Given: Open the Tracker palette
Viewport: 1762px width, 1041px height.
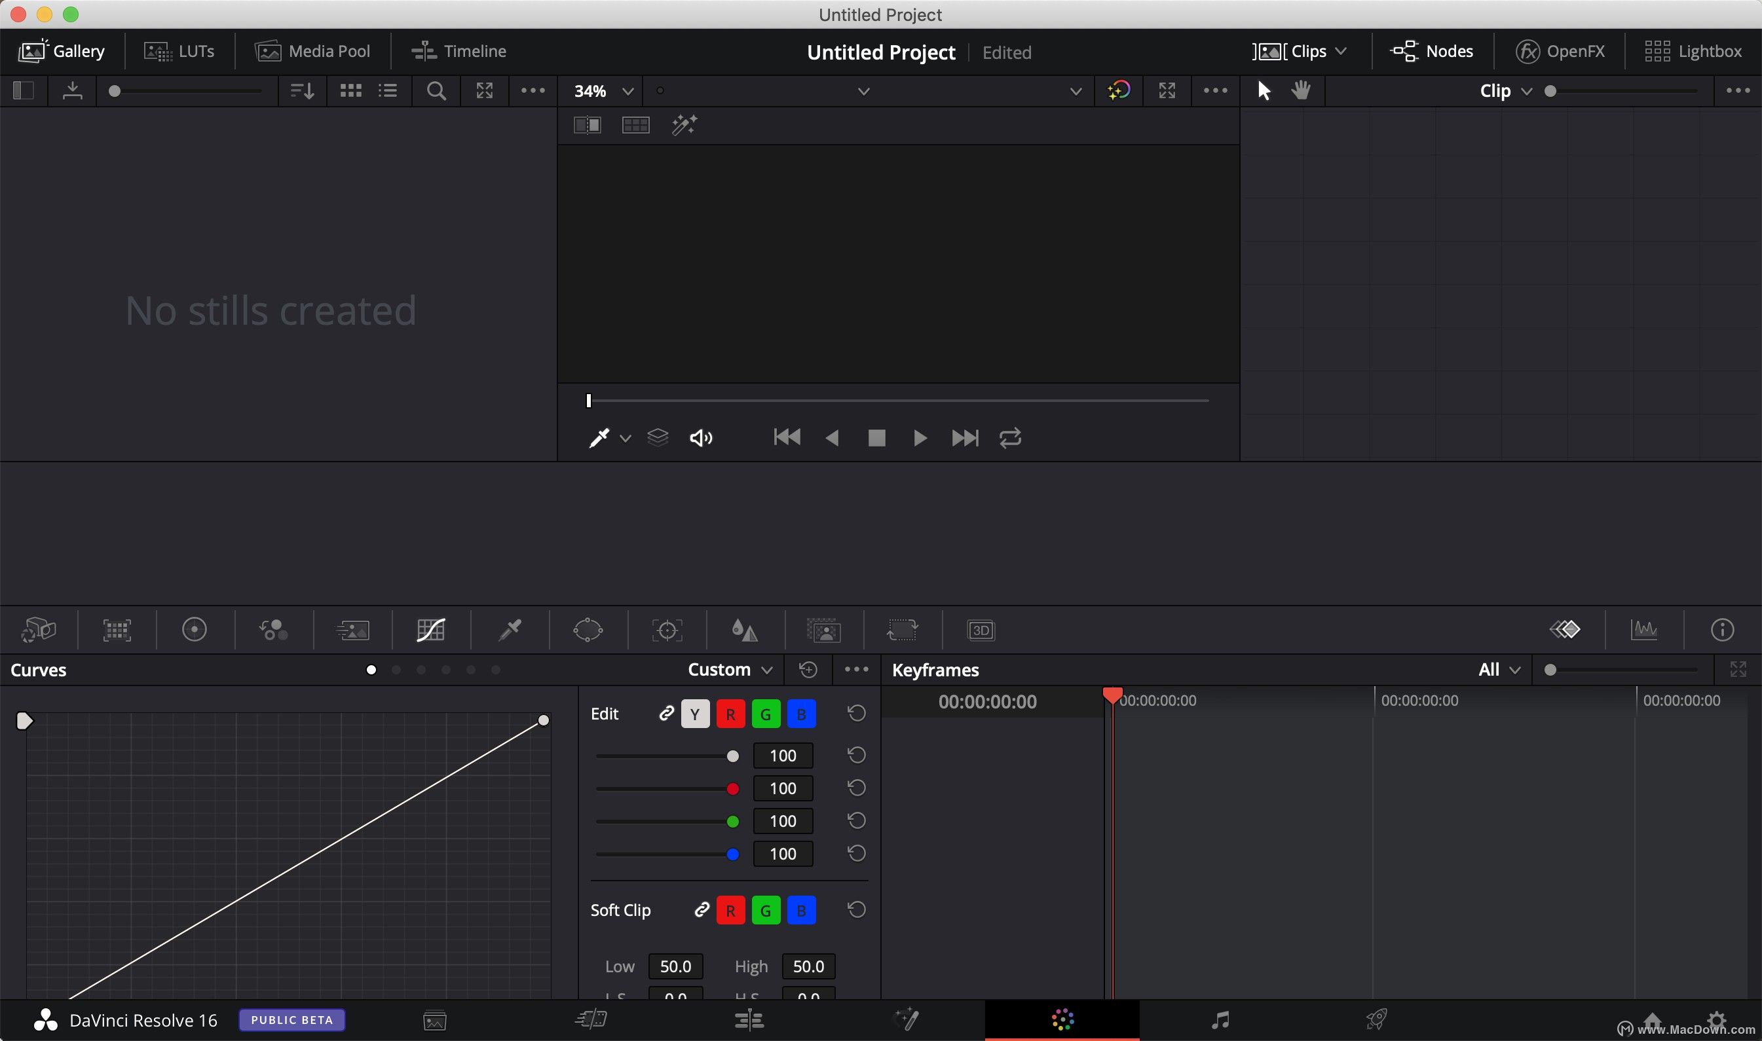Looking at the screenshot, I should [x=667, y=630].
